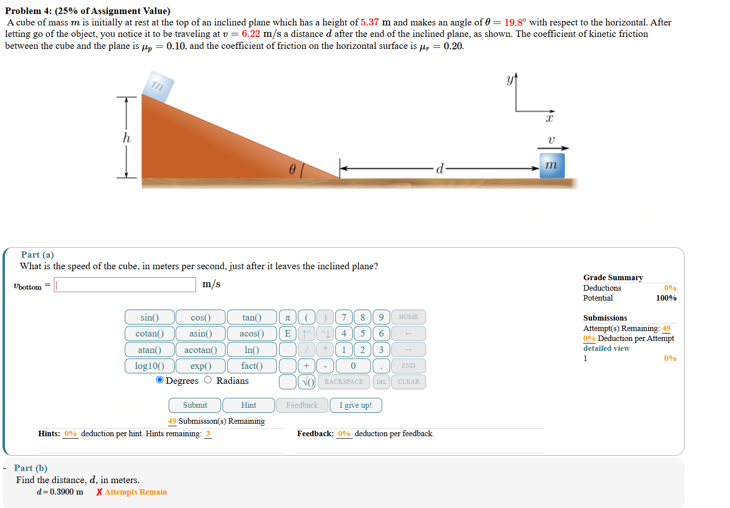Switch to Radians mode
This screenshot has width=730, height=508.
[208, 380]
